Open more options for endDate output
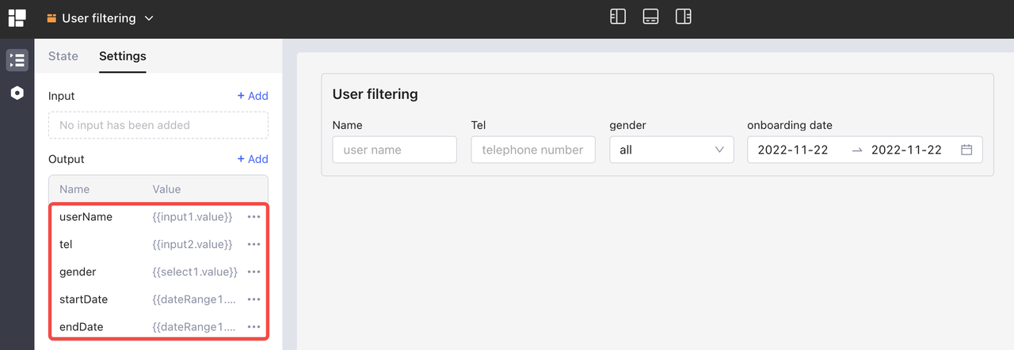 click(253, 327)
